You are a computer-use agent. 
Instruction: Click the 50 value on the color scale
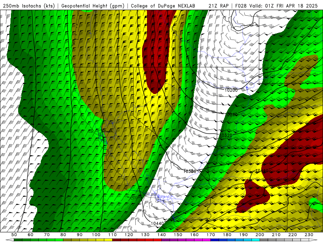[14, 235]
